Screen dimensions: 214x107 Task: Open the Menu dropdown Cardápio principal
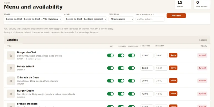coord(85,19)
